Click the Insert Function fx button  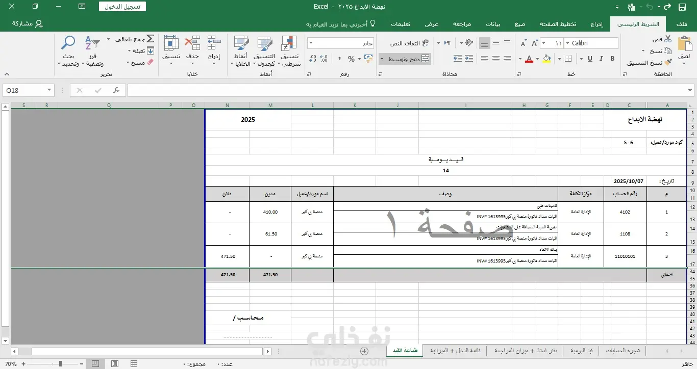pos(116,90)
